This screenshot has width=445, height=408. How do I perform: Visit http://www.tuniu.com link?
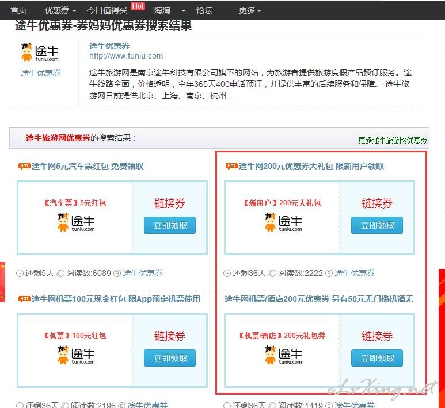click(x=126, y=56)
